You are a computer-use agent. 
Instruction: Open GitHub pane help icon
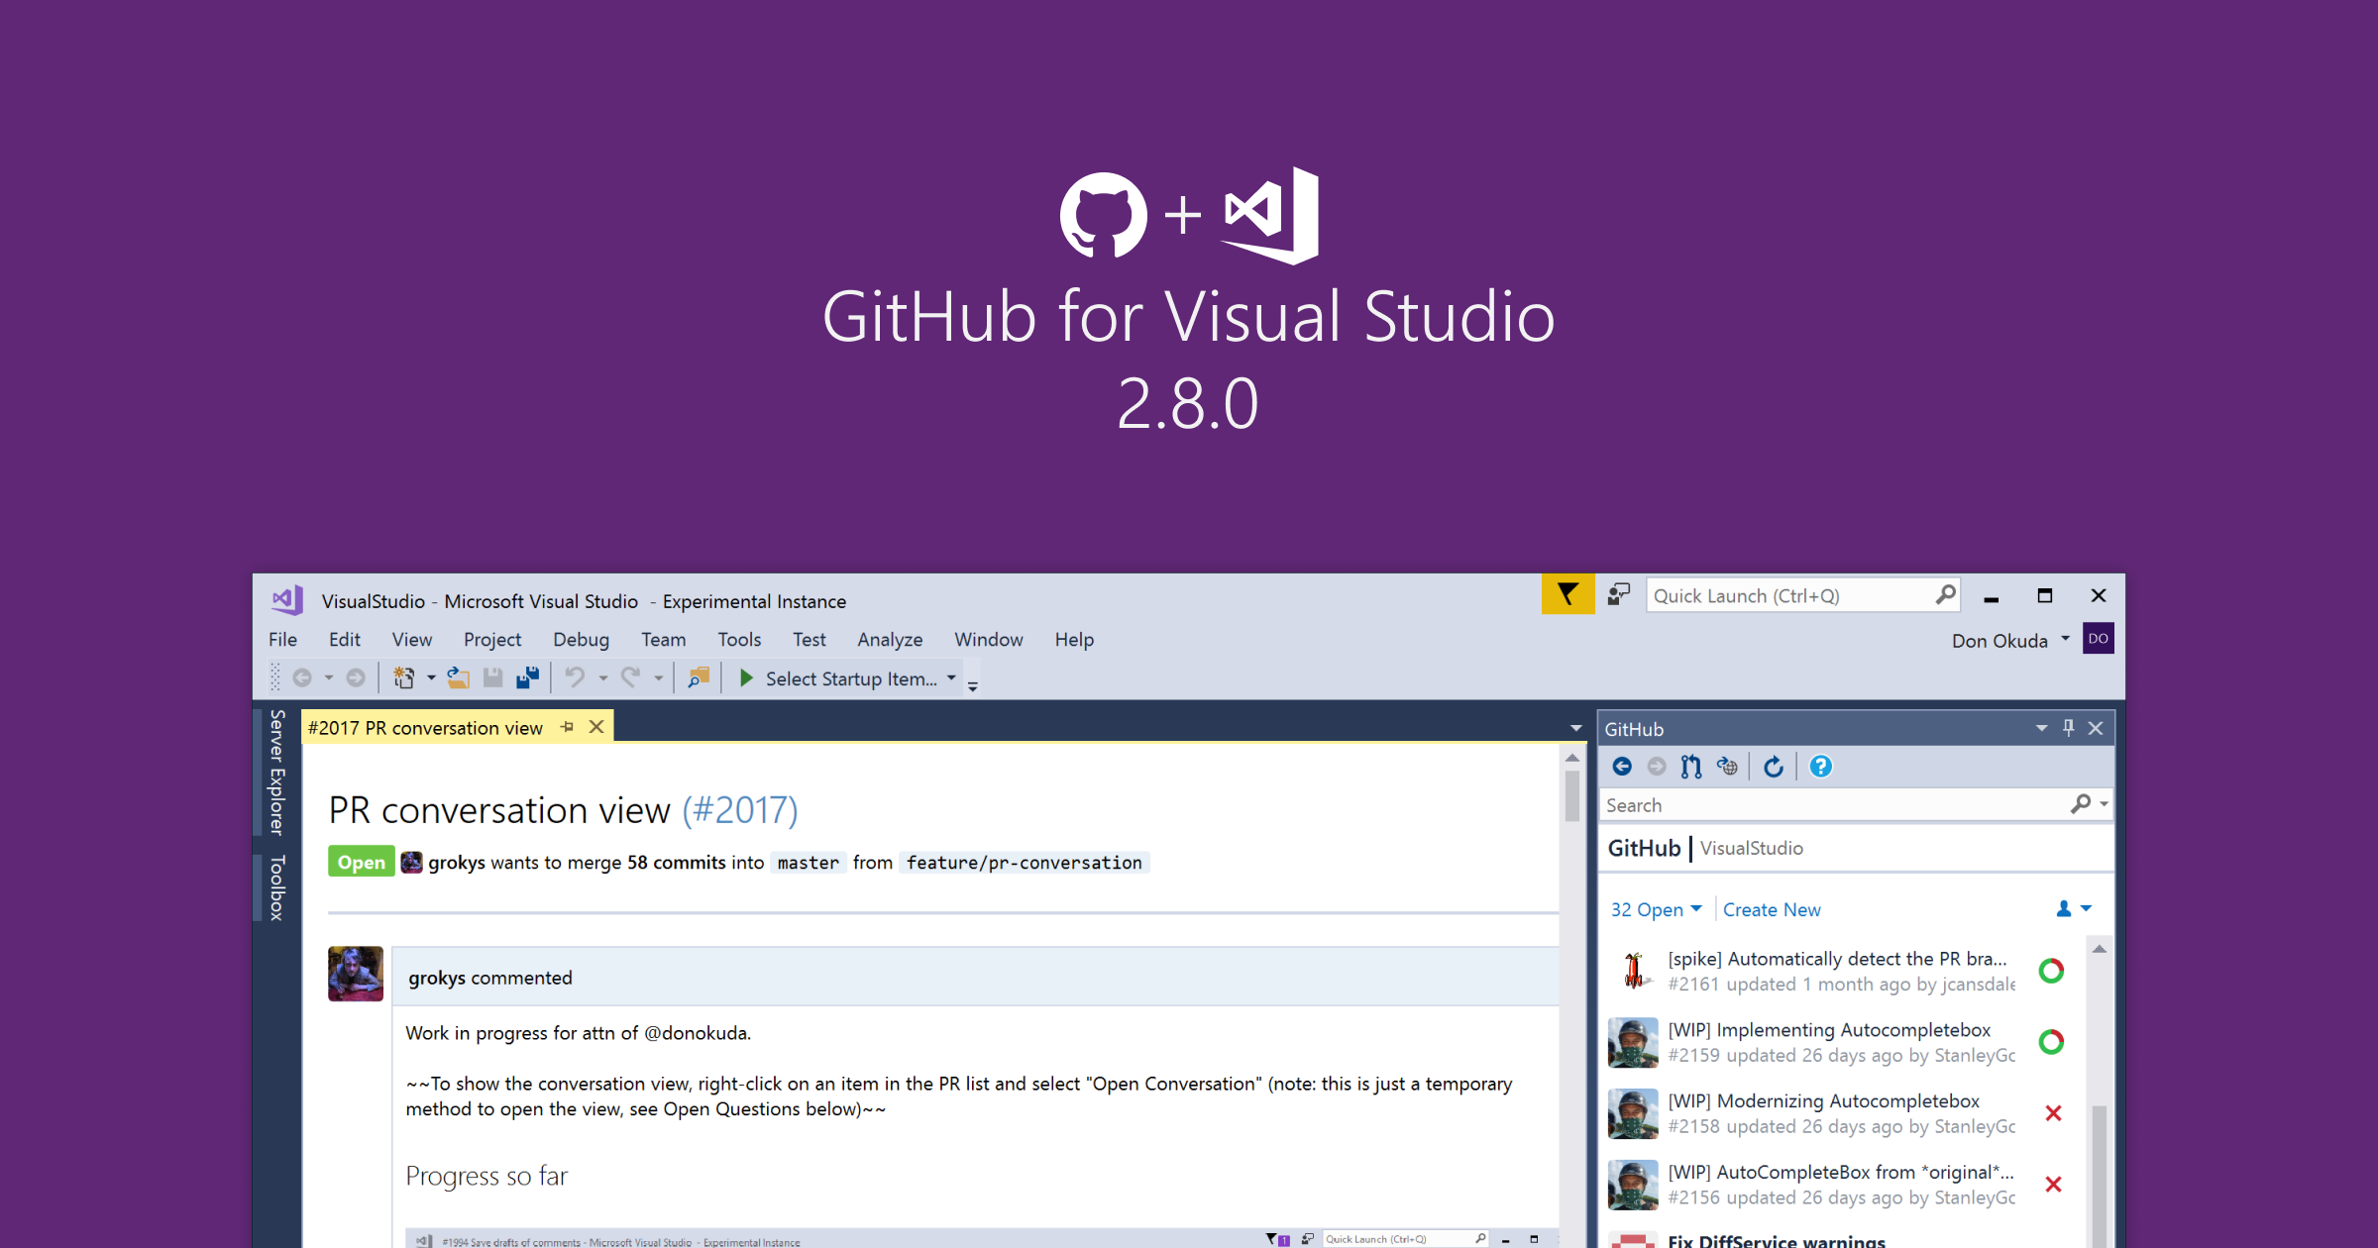1820,767
